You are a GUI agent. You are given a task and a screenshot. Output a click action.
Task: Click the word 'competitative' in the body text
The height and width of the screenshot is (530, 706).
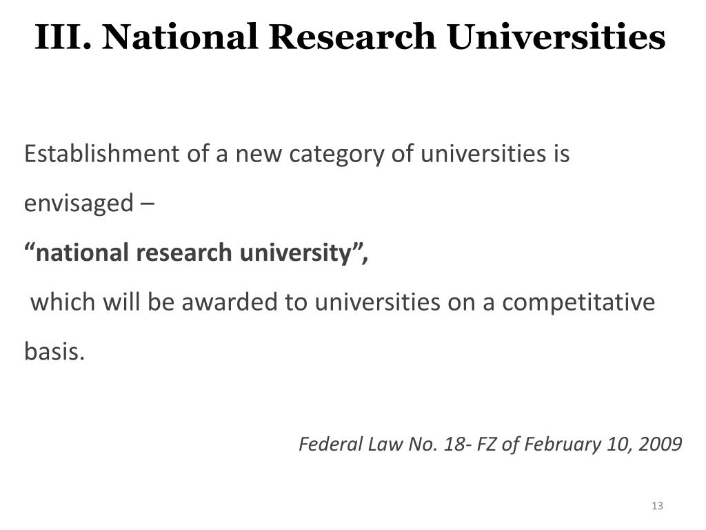coord(578,303)
